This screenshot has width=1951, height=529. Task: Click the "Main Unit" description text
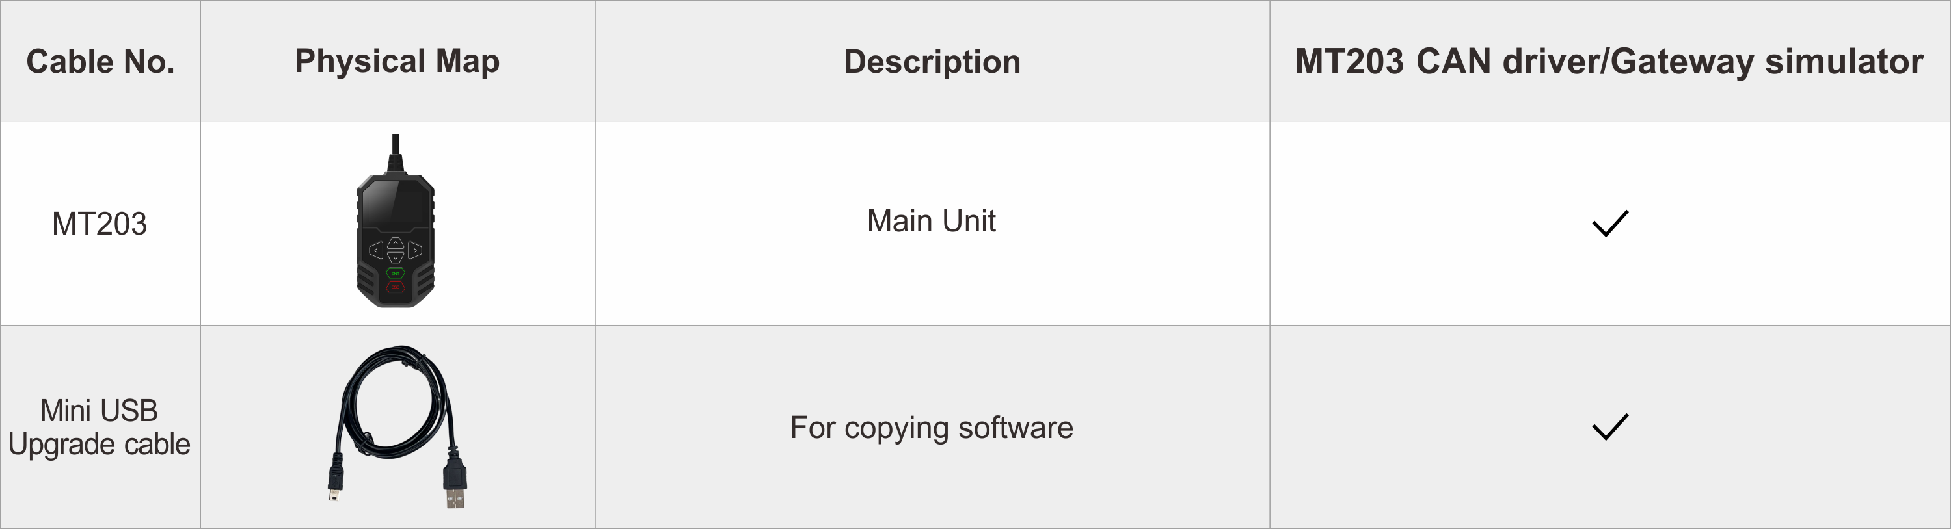931,221
